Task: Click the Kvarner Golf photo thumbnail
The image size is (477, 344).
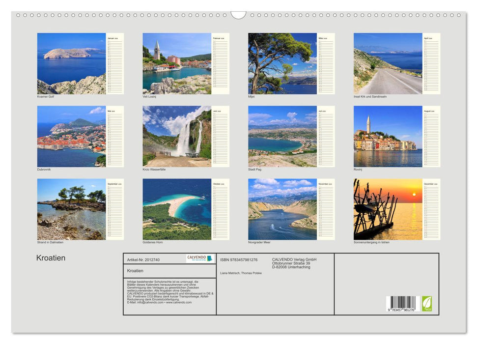Action: click(x=70, y=62)
